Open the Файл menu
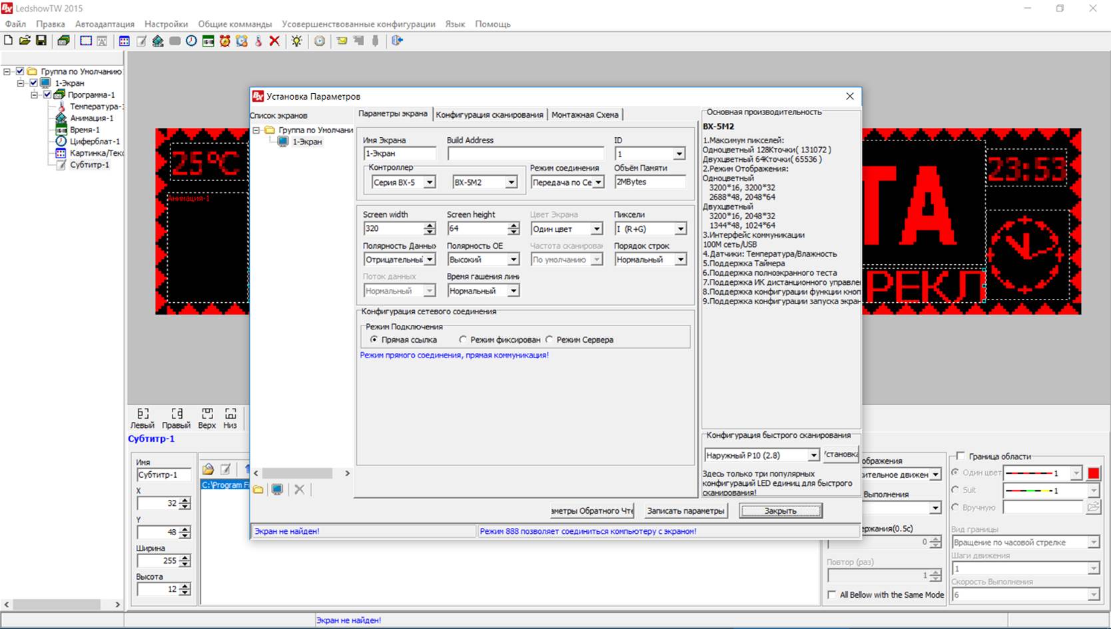This screenshot has width=1111, height=629. pyautogui.click(x=15, y=24)
